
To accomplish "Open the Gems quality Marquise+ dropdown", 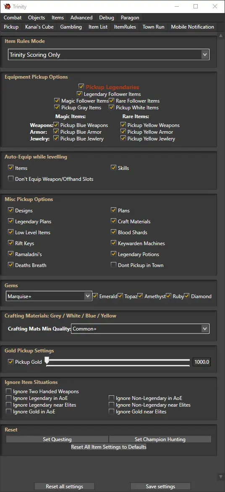I will click(x=49, y=296).
